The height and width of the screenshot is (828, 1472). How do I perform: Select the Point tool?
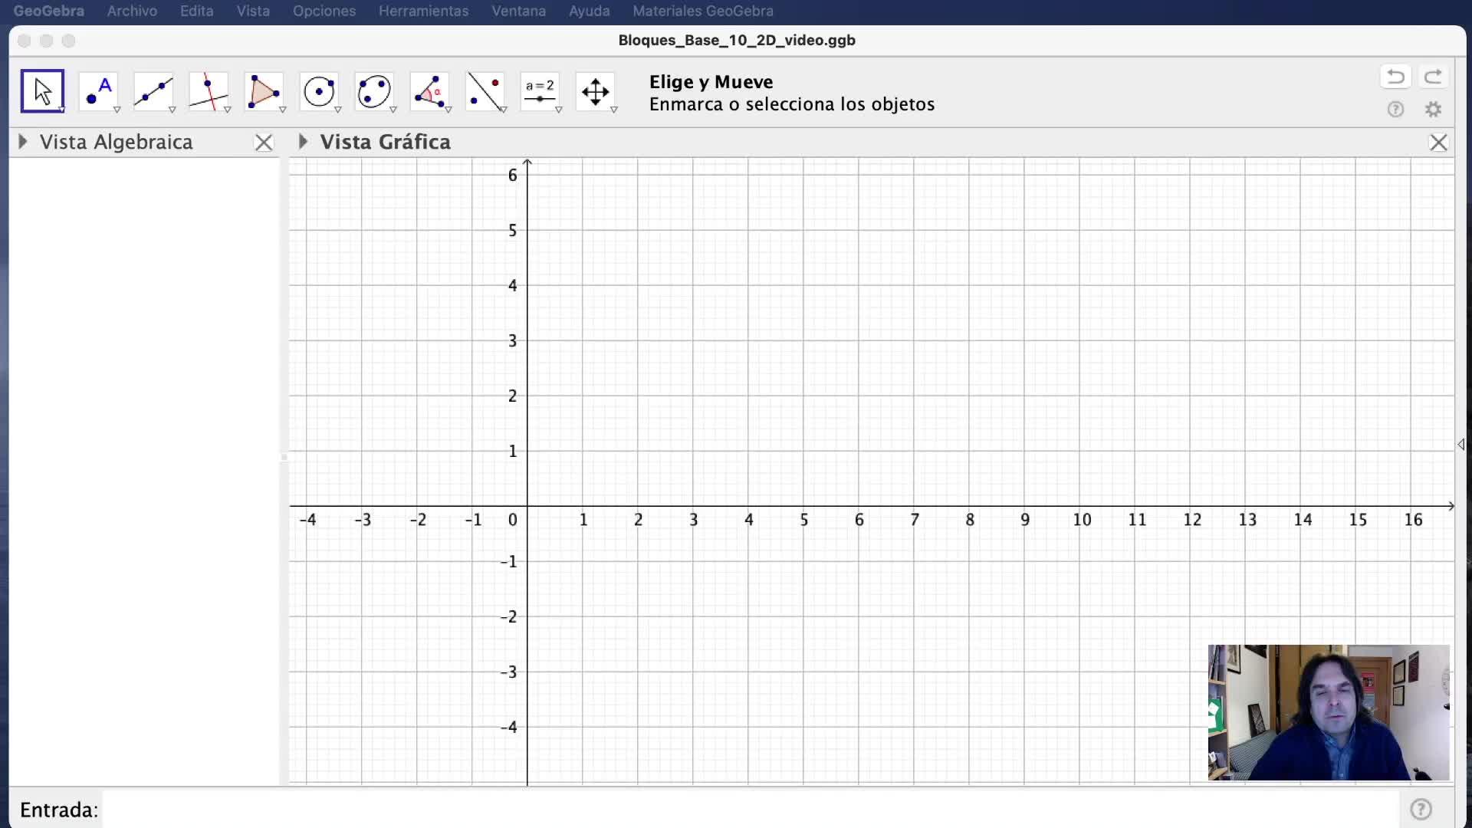coord(98,91)
